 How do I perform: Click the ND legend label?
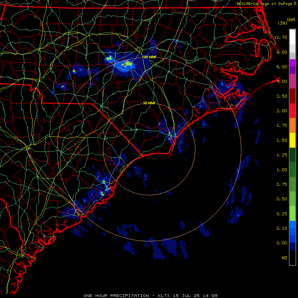tap(284, 258)
